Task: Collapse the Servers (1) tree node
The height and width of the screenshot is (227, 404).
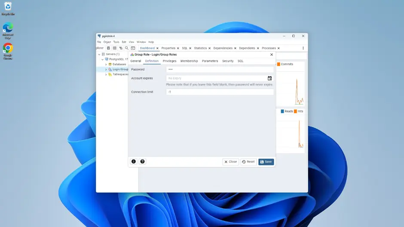Action: (99, 54)
